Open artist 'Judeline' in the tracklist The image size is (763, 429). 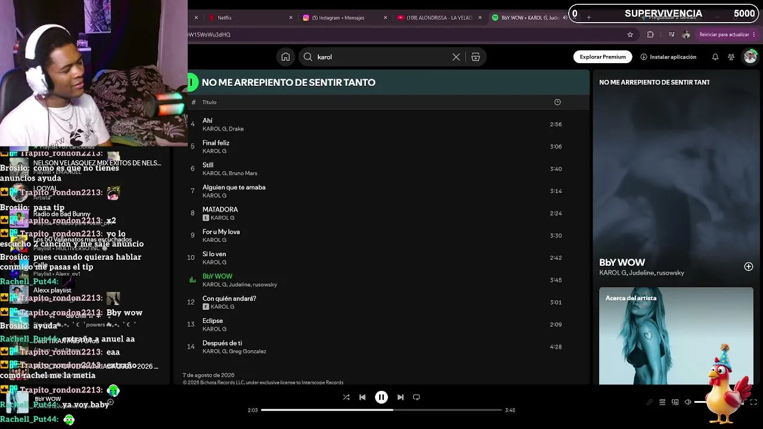pyautogui.click(x=240, y=285)
